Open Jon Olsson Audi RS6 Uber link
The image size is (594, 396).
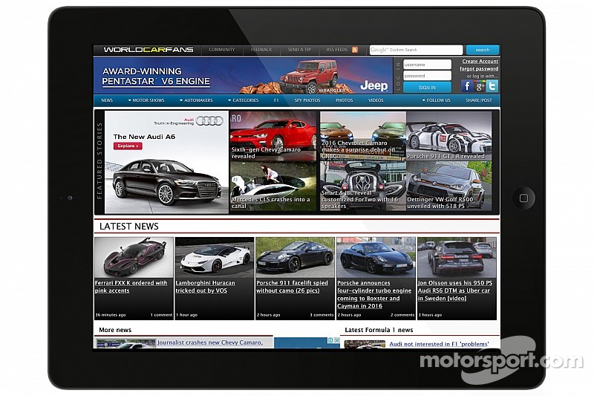click(455, 290)
